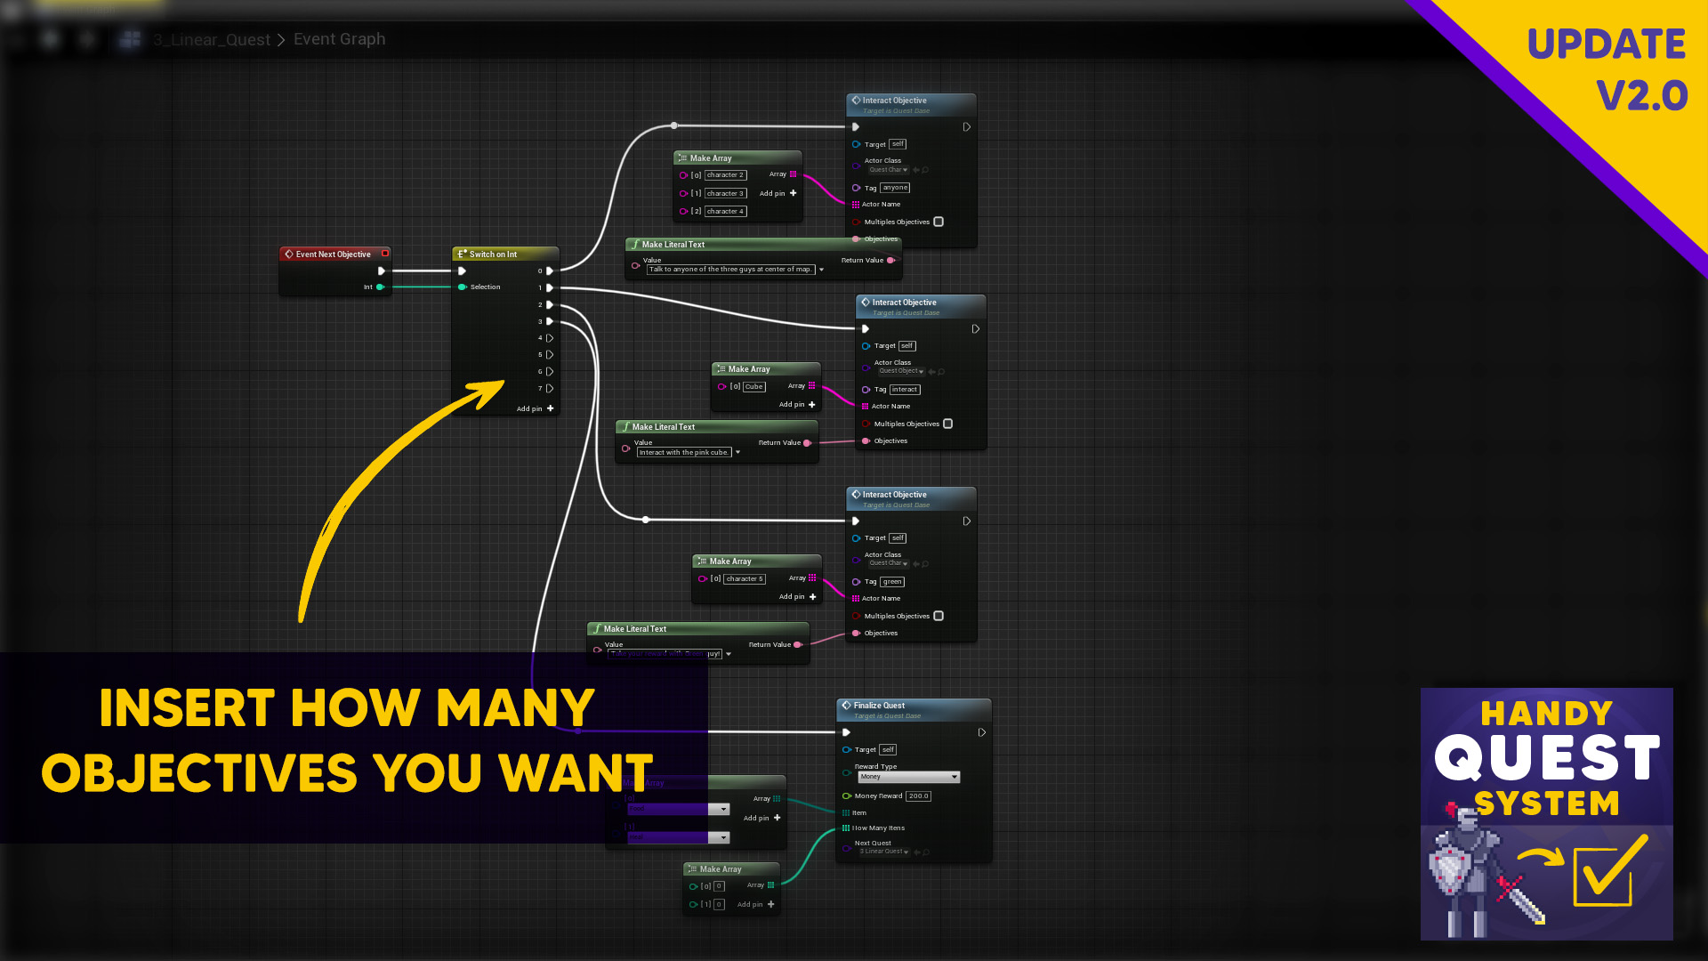1708x961 pixels.
Task: Click Tag pin on Interact Objective tagged green
Action: 856,581
